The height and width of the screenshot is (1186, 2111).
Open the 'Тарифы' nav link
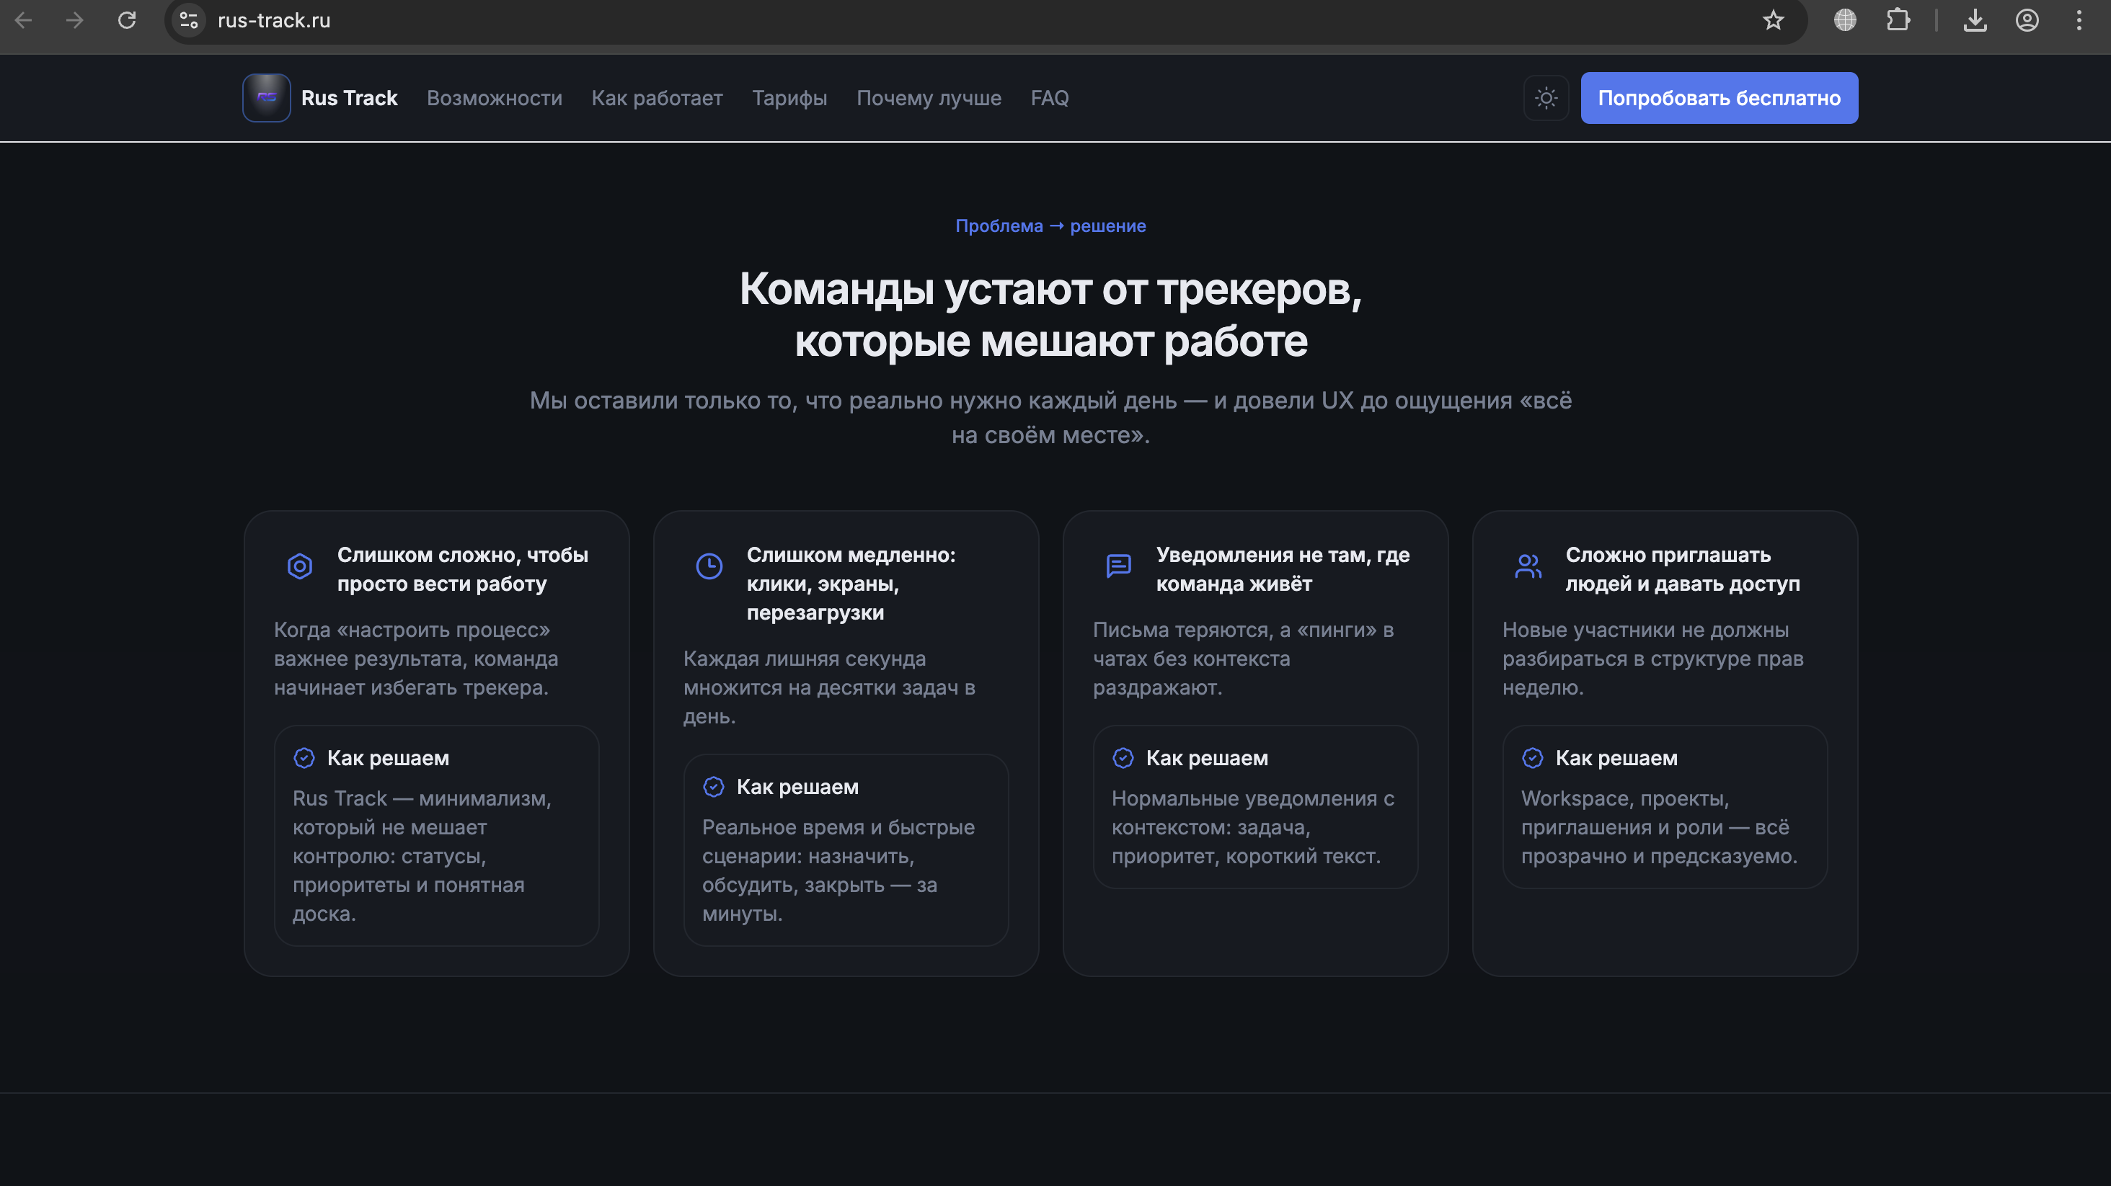(789, 98)
